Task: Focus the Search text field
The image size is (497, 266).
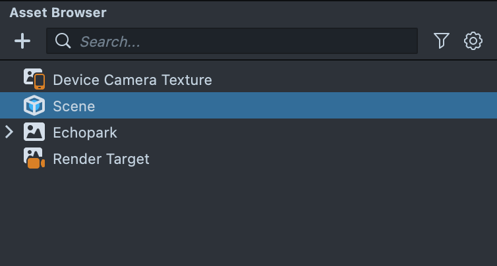Action: click(244, 41)
